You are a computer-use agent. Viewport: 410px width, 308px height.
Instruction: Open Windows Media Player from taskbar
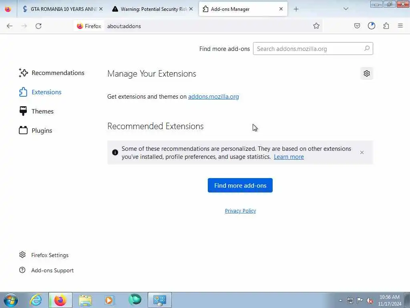[109, 300]
